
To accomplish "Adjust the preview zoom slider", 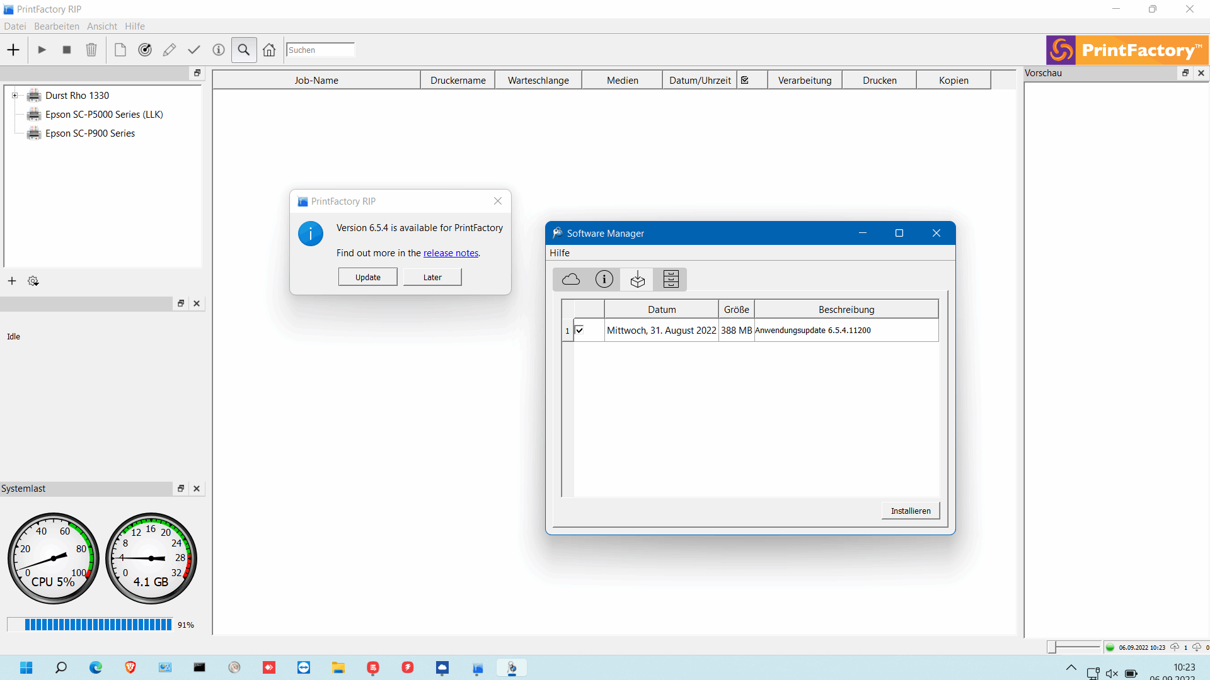I will 1051,647.
